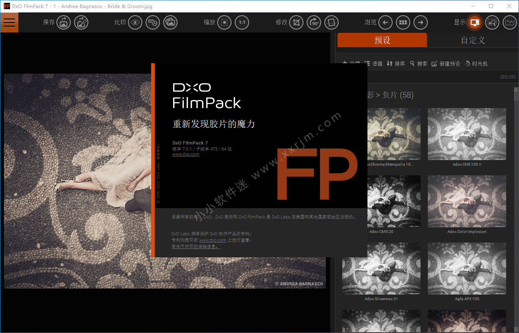Toggle the preset panel display button
Viewport: 519px width, 333px height.
point(475,22)
